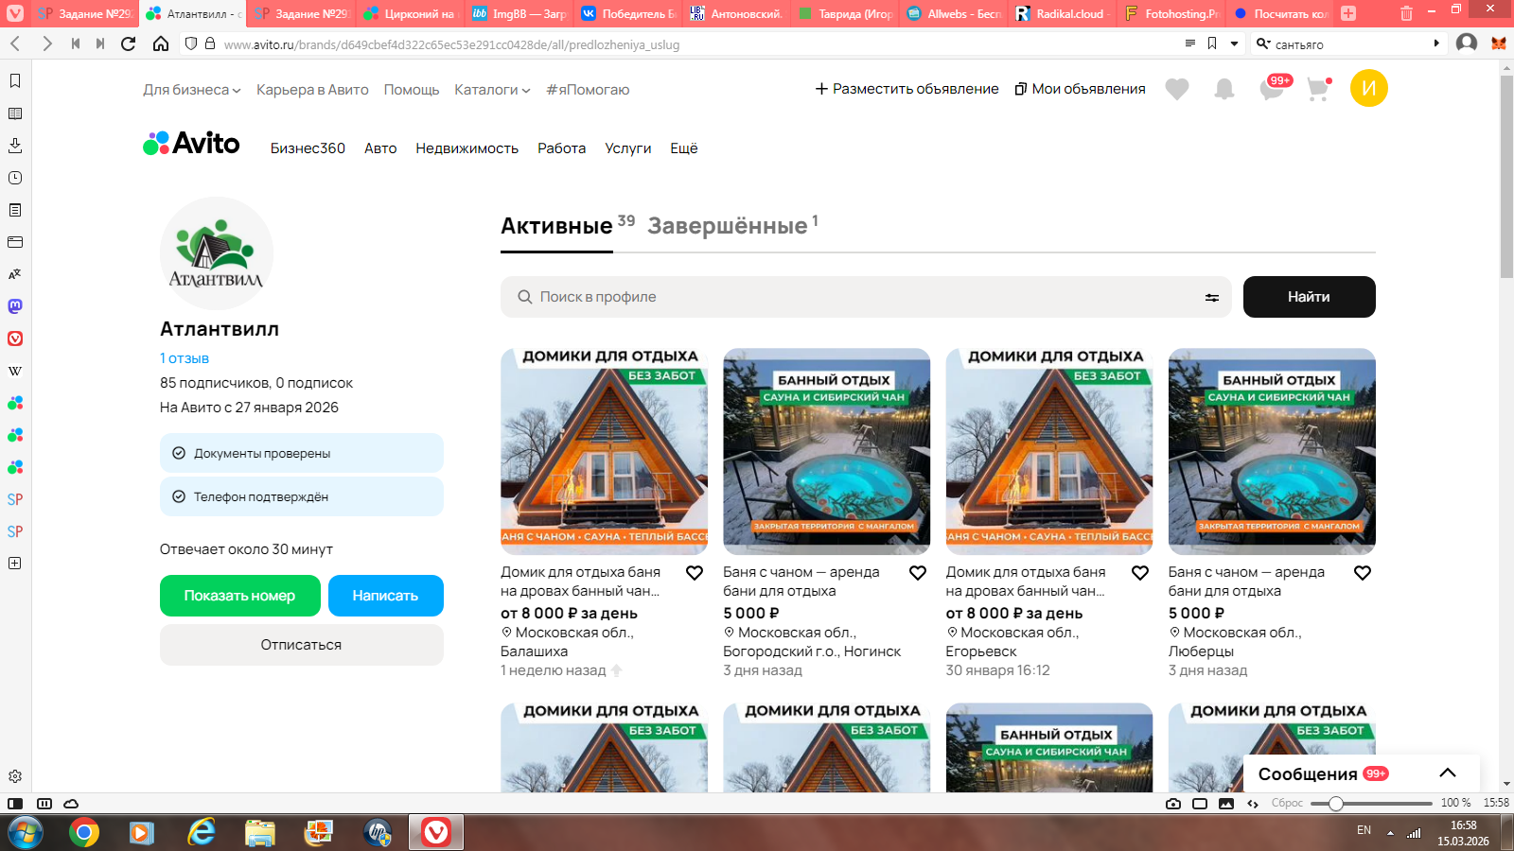1514x851 pixels.
Task: Switch to the ImgBB browser tab
Action: (519, 13)
